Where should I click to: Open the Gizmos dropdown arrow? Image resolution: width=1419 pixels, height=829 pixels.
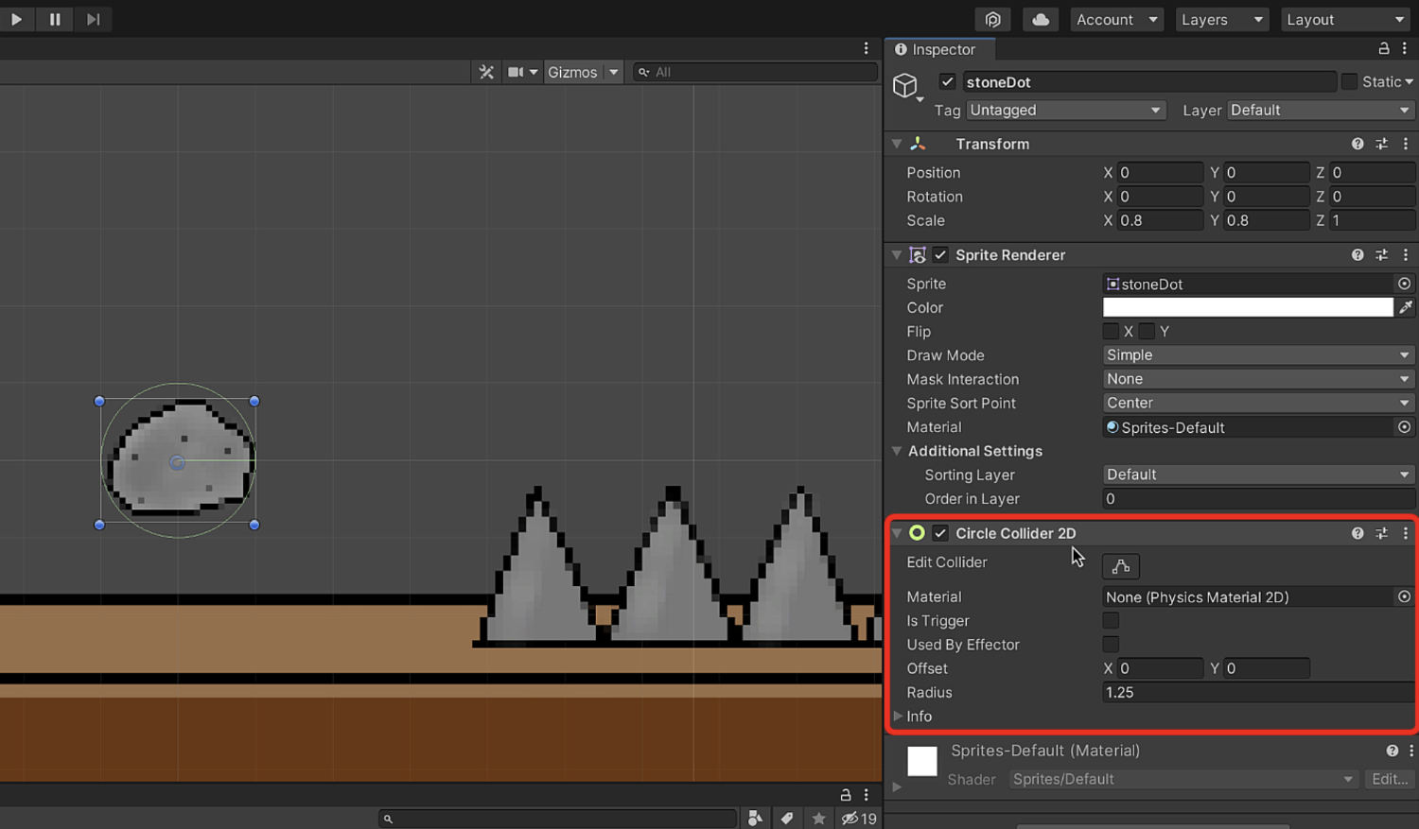tap(613, 72)
